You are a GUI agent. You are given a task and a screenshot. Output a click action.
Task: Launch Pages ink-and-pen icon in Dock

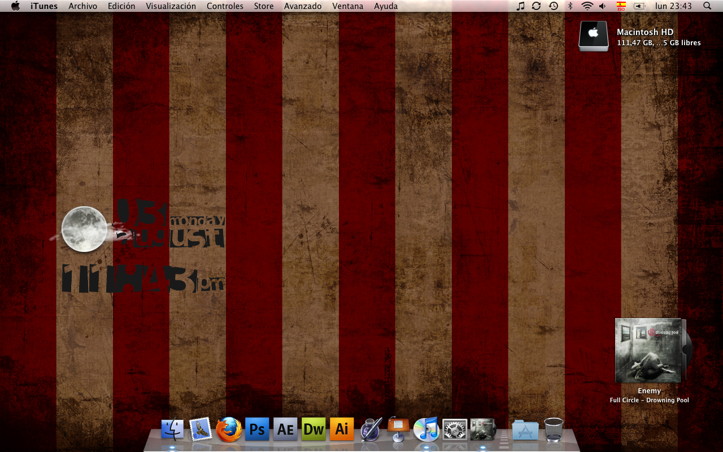coord(371,430)
